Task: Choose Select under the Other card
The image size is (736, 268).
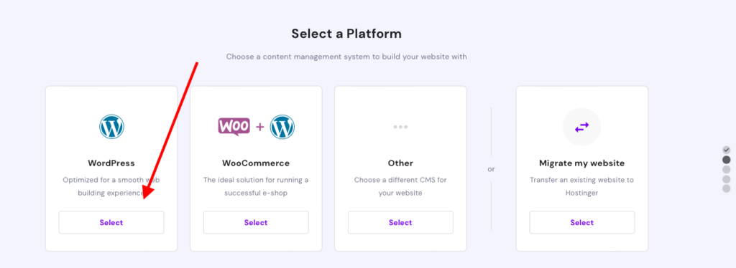Action: [400, 223]
